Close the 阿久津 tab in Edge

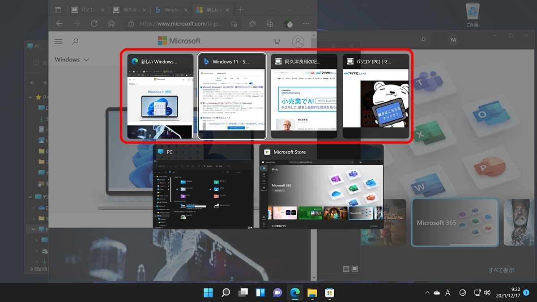[145, 10]
